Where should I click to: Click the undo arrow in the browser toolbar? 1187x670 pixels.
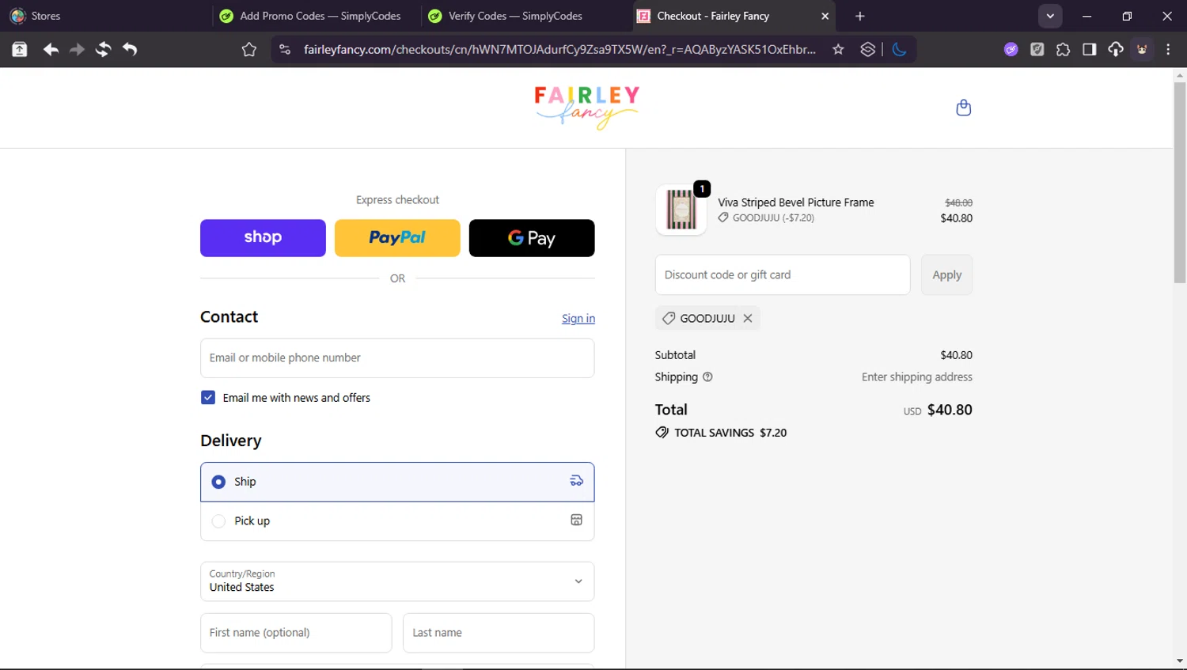click(x=130, y=50)
